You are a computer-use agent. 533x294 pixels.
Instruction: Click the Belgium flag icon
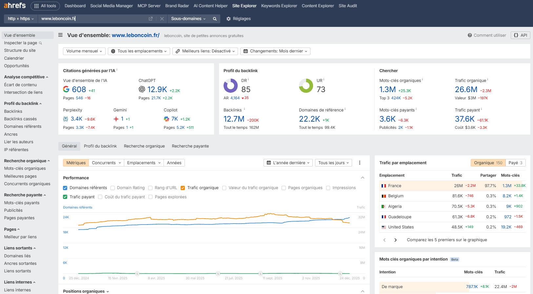click(384, 196)
